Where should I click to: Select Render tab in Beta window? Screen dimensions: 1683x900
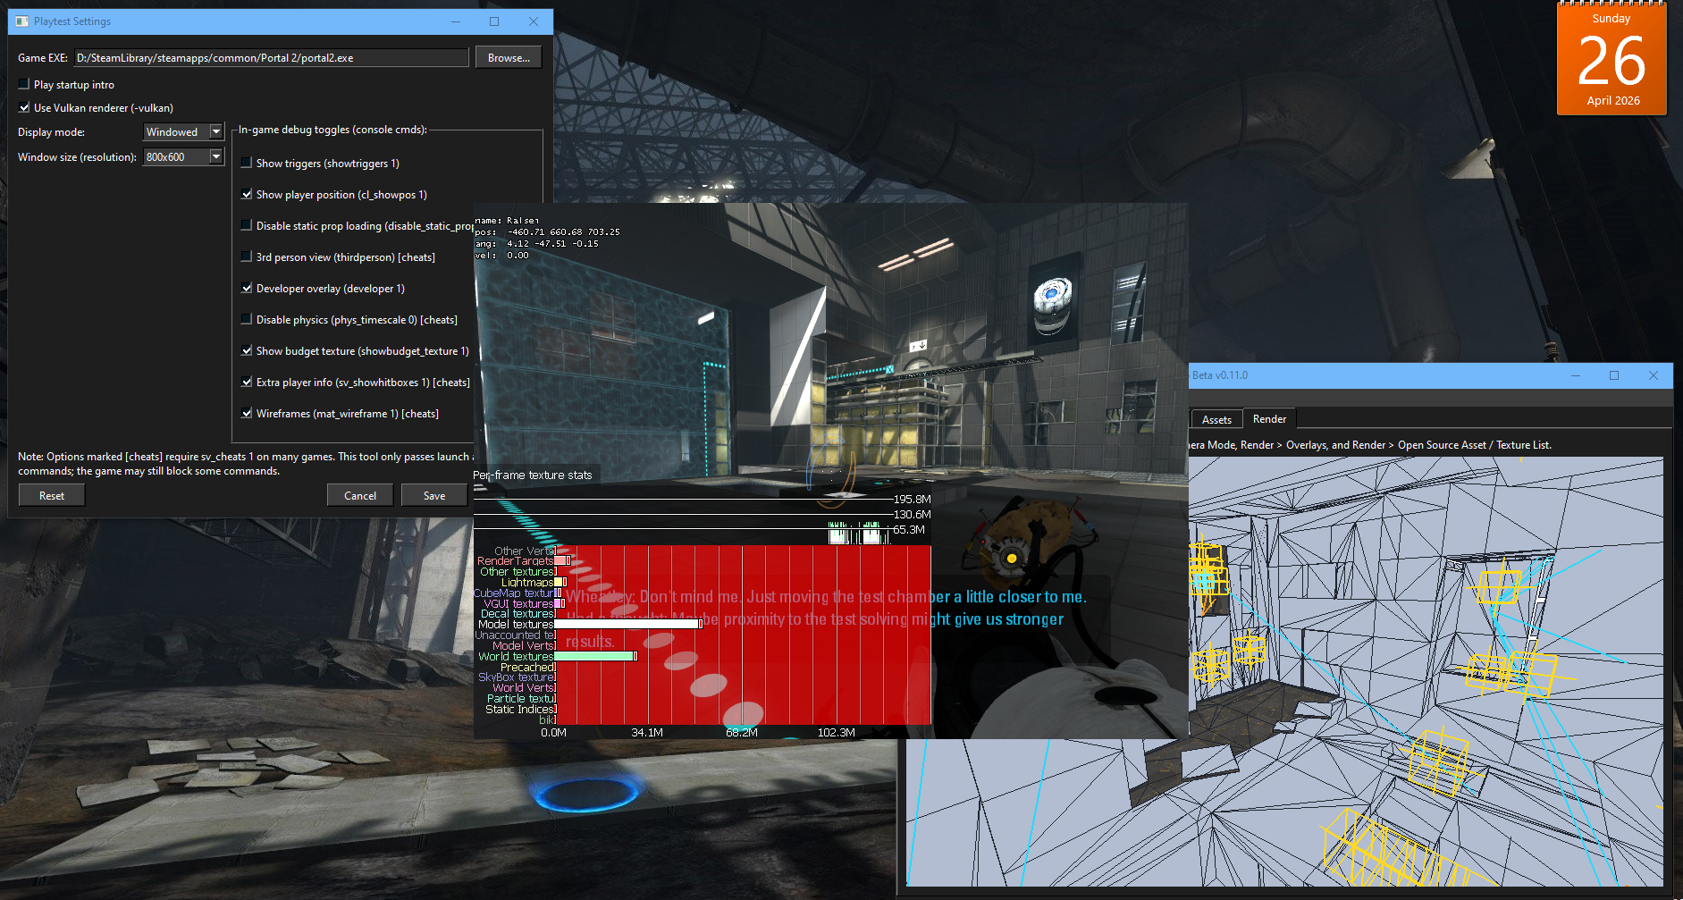(x=1269, y=418)
